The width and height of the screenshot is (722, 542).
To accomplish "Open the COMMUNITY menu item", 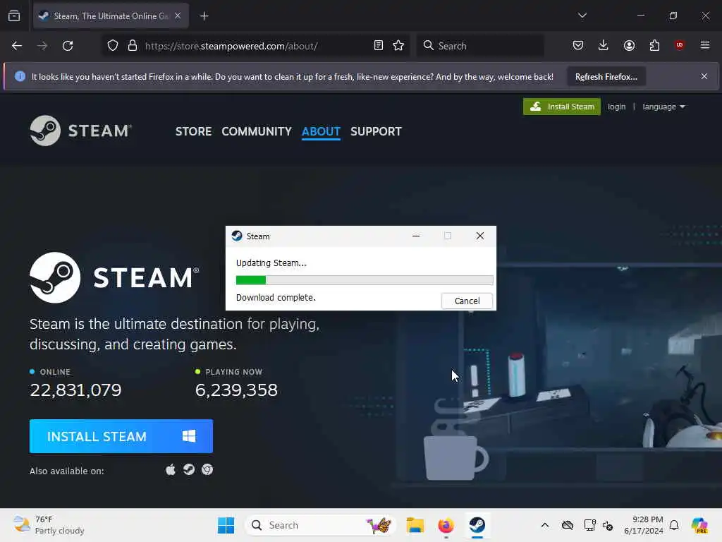I will pos(257,131).
